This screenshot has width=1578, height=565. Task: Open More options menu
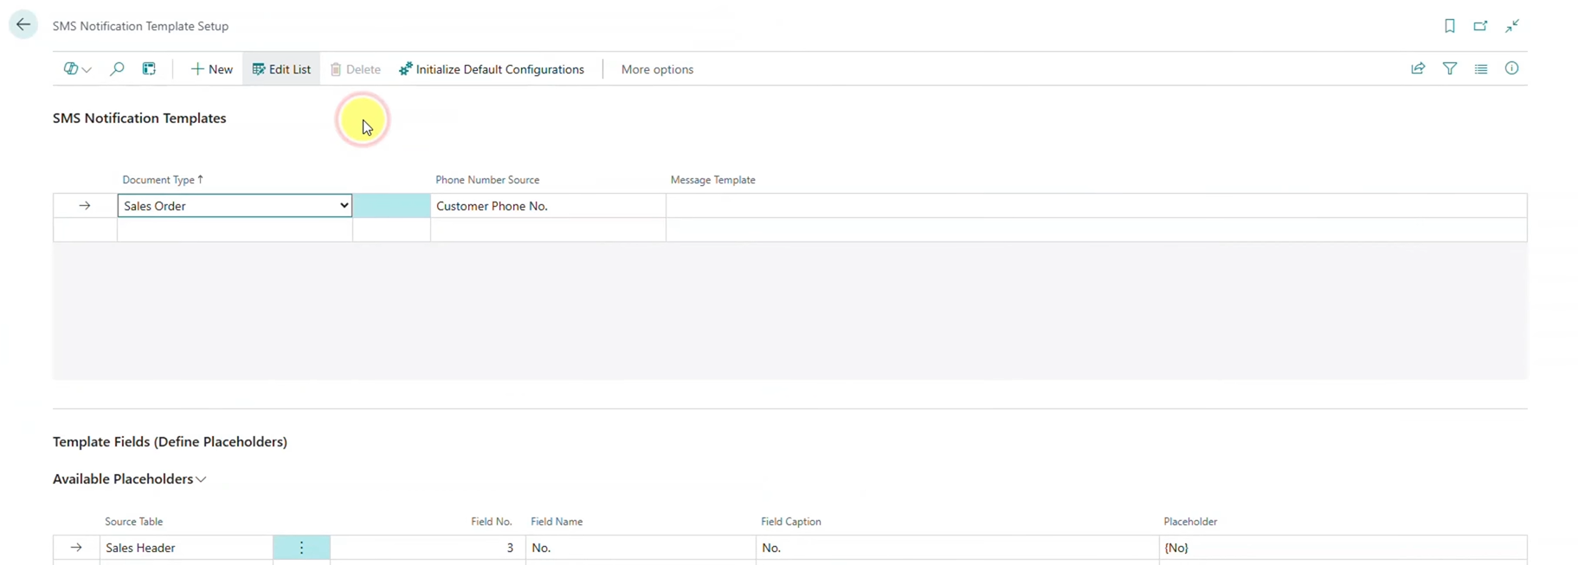point(657,69)
